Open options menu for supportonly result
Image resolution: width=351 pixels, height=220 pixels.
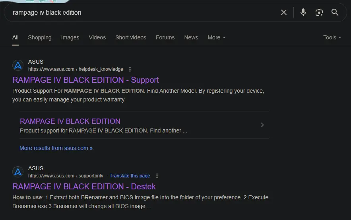click(x=157, y=176)
